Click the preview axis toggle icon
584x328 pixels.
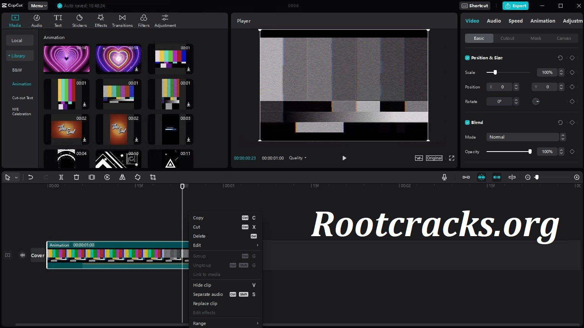click(x=512, y=177)
